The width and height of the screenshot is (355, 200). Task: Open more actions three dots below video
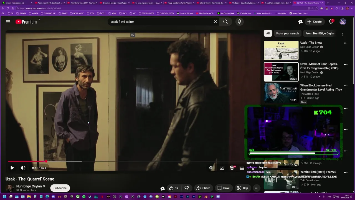pos(257,188)
